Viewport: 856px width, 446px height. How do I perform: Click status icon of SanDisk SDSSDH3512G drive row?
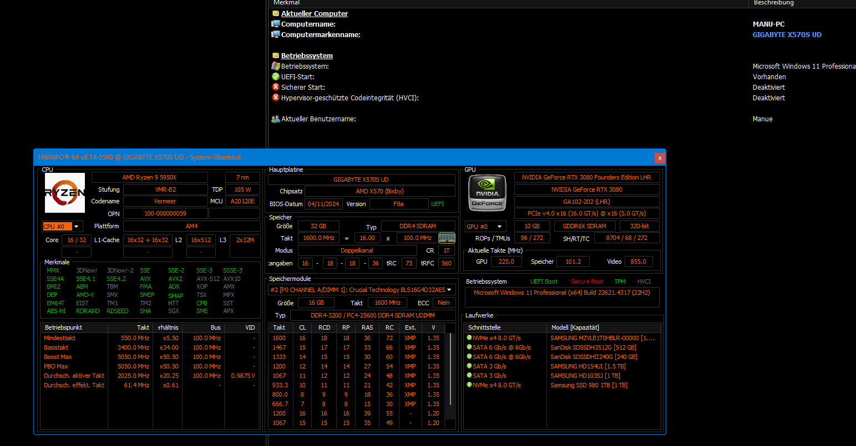point(469,347)
